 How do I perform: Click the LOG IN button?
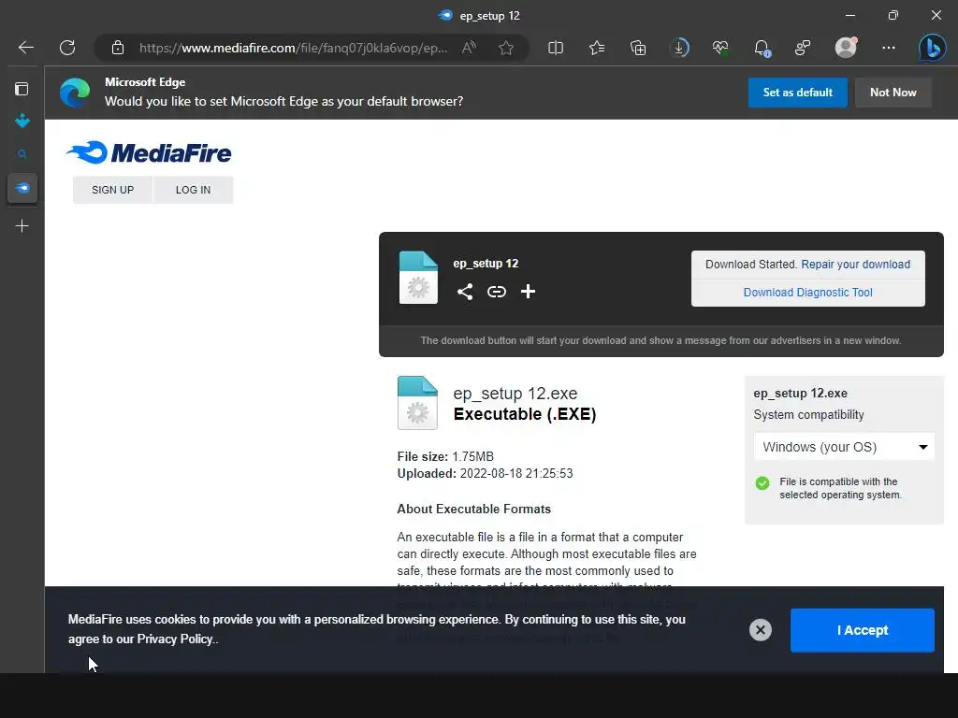[193, 190]
